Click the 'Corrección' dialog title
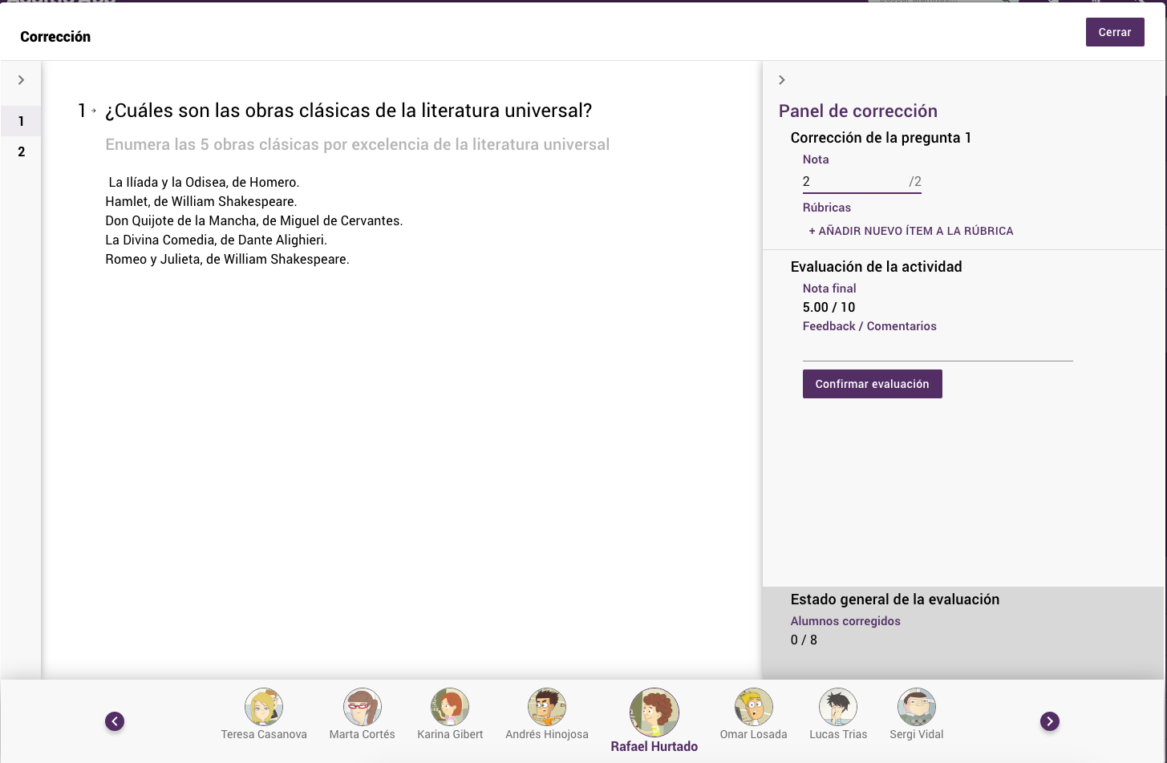The height and width of the screenshot is (763, 1167). (x=55, y=37)
